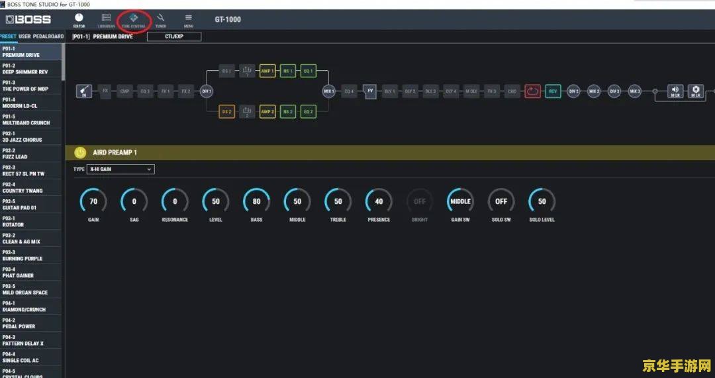Open the Librarian view
Viewport: 715px width, 378px height.
pyautogui.click(x=106, y=19)
